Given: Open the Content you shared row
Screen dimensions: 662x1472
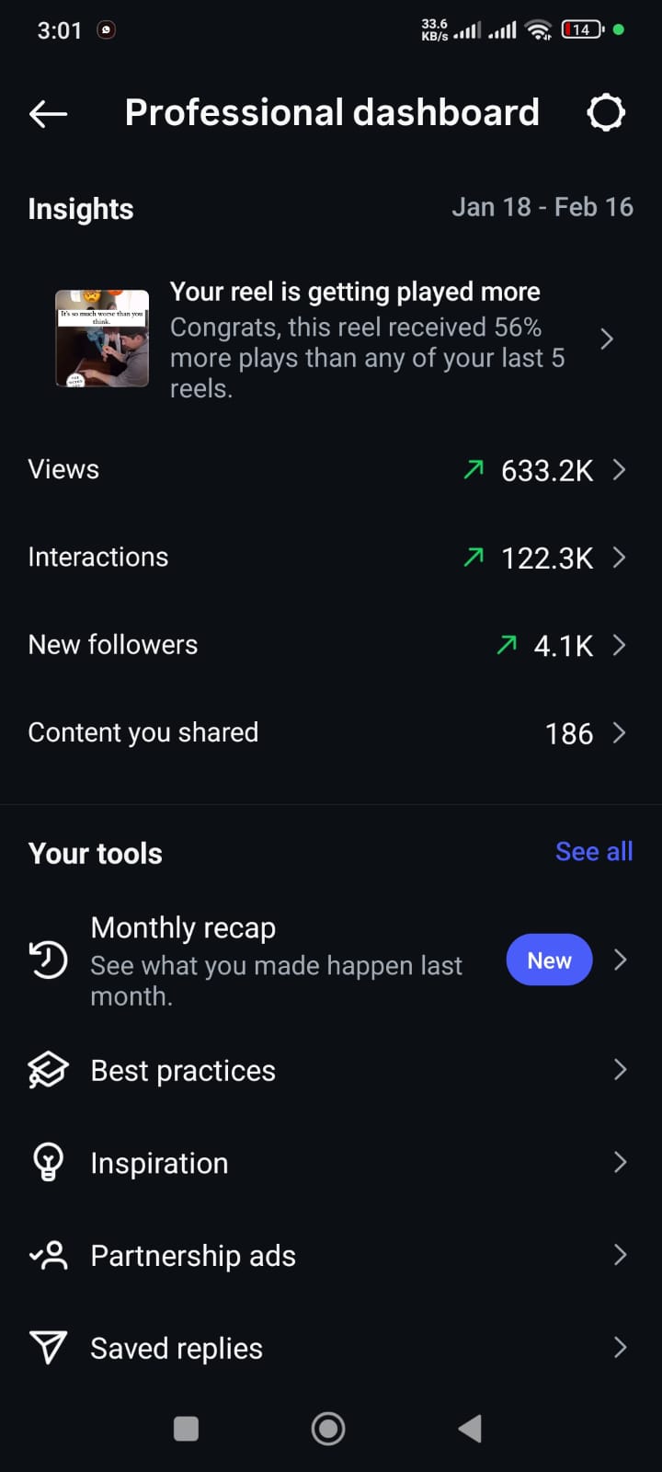Looking at the screenshot, I should pos(143,733).
